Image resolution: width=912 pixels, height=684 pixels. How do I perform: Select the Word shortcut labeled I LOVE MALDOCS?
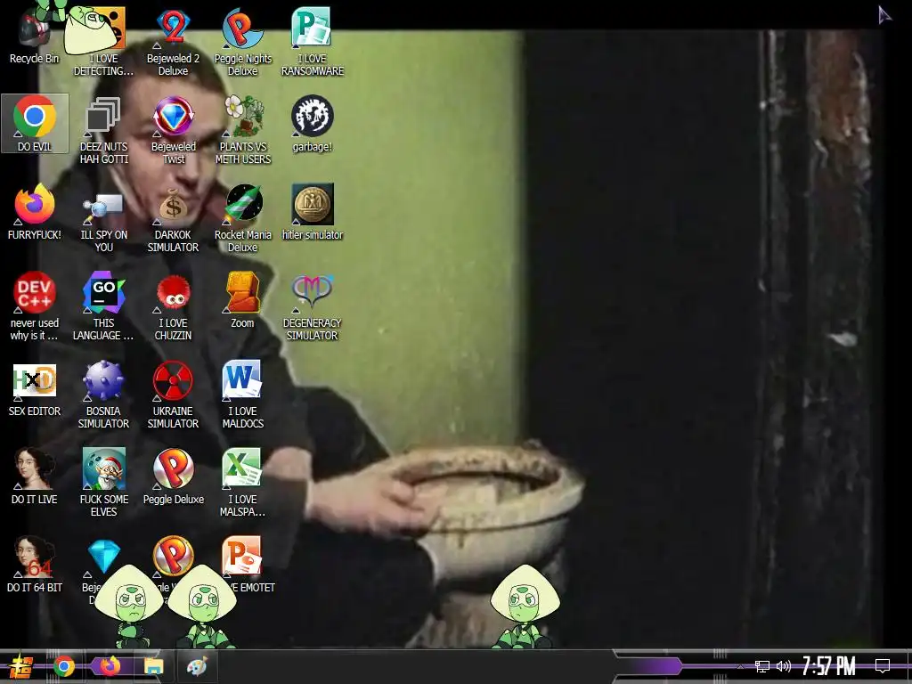click(242, 395)
